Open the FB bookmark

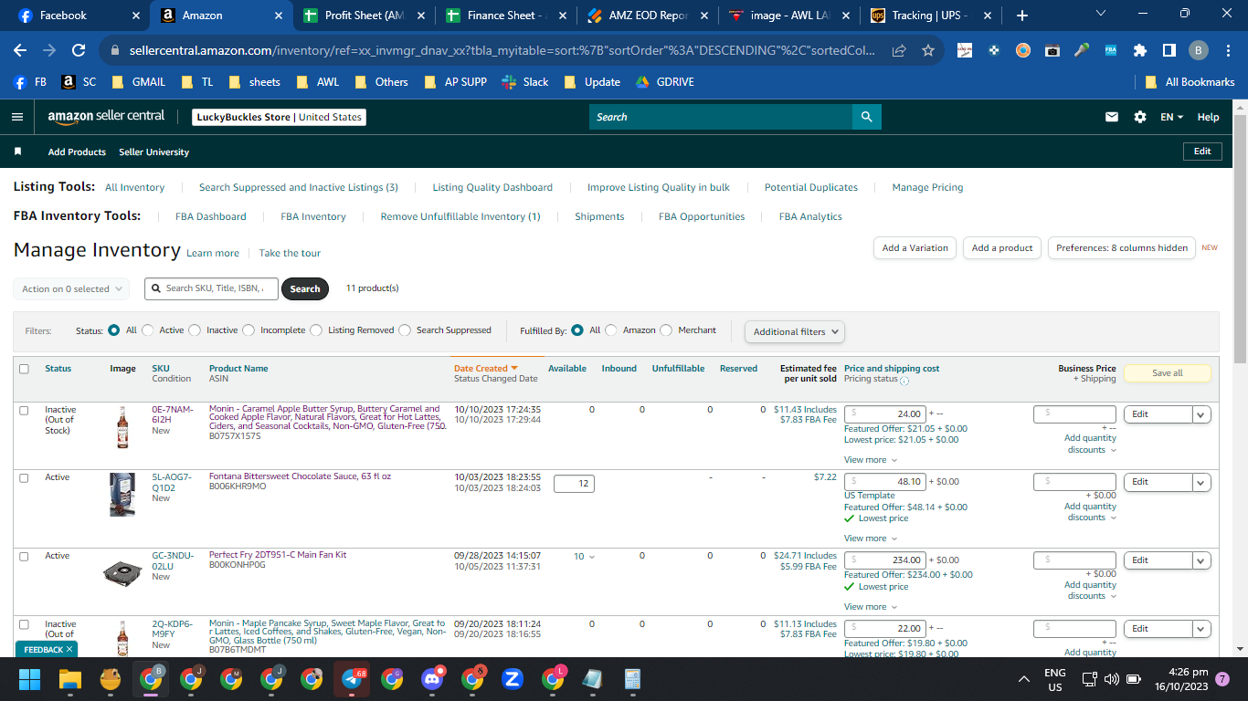[x=30, y=82]
